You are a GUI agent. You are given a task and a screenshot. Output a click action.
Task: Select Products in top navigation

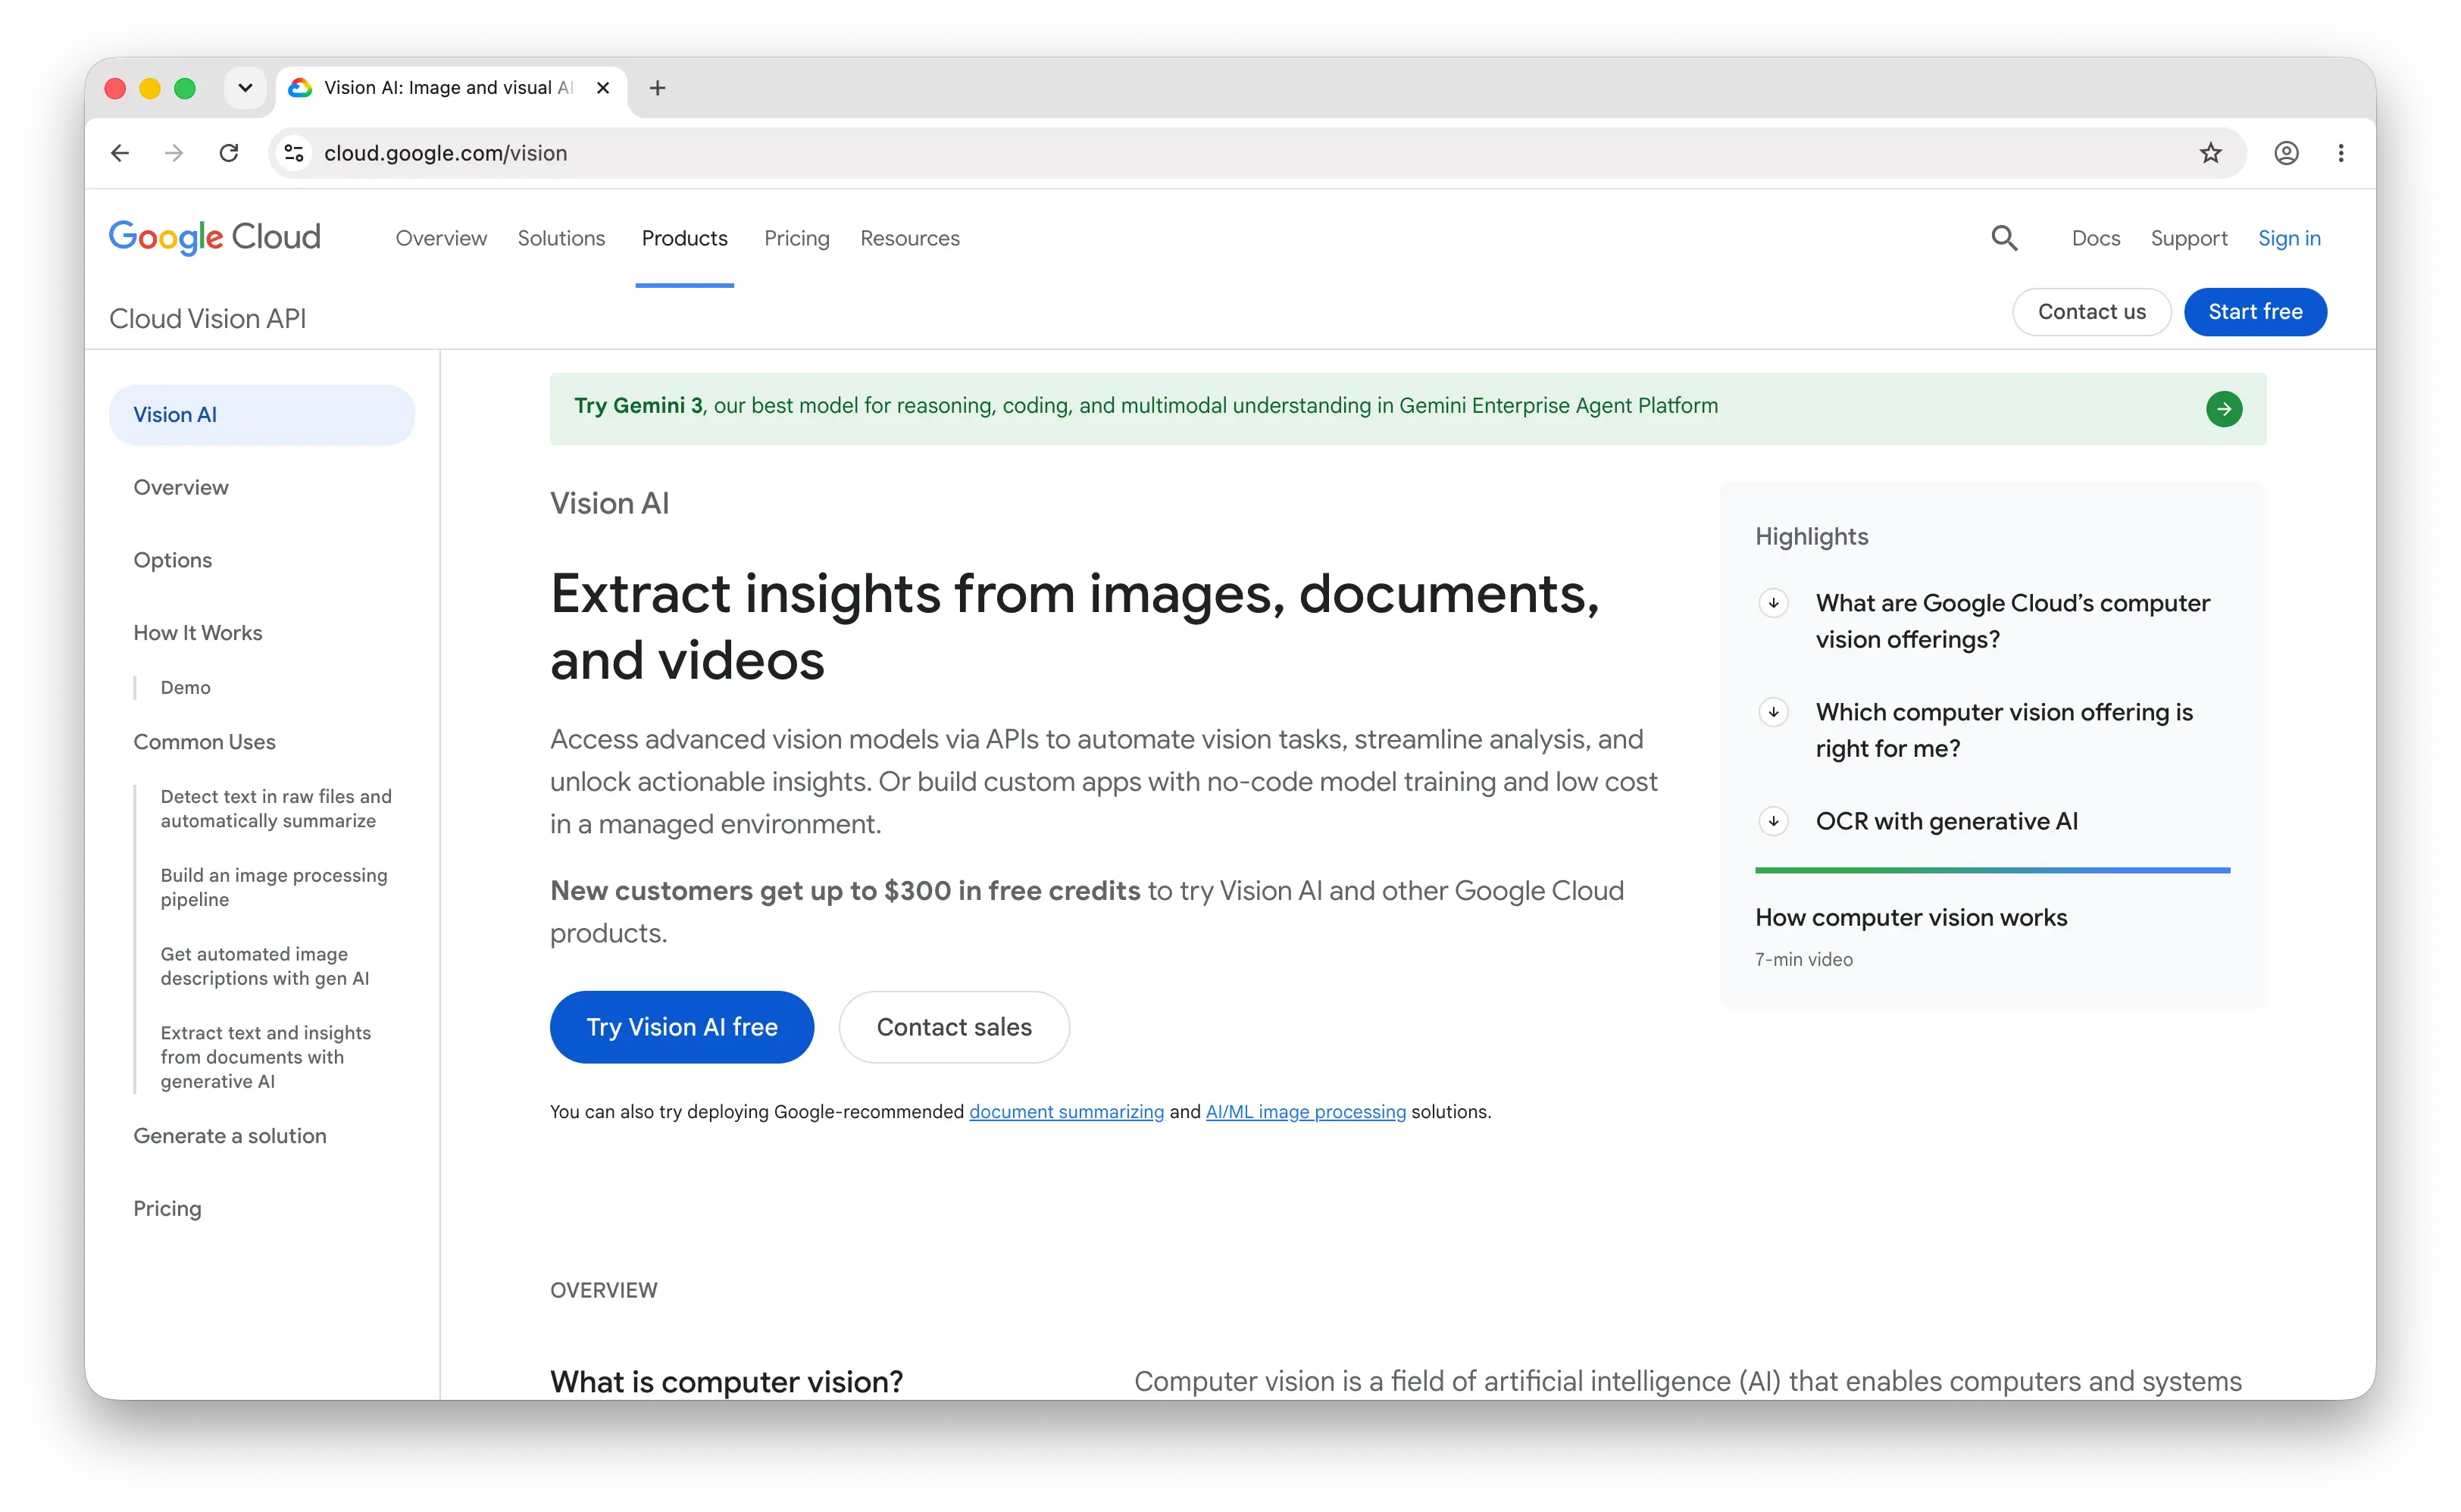coord(685,238)
